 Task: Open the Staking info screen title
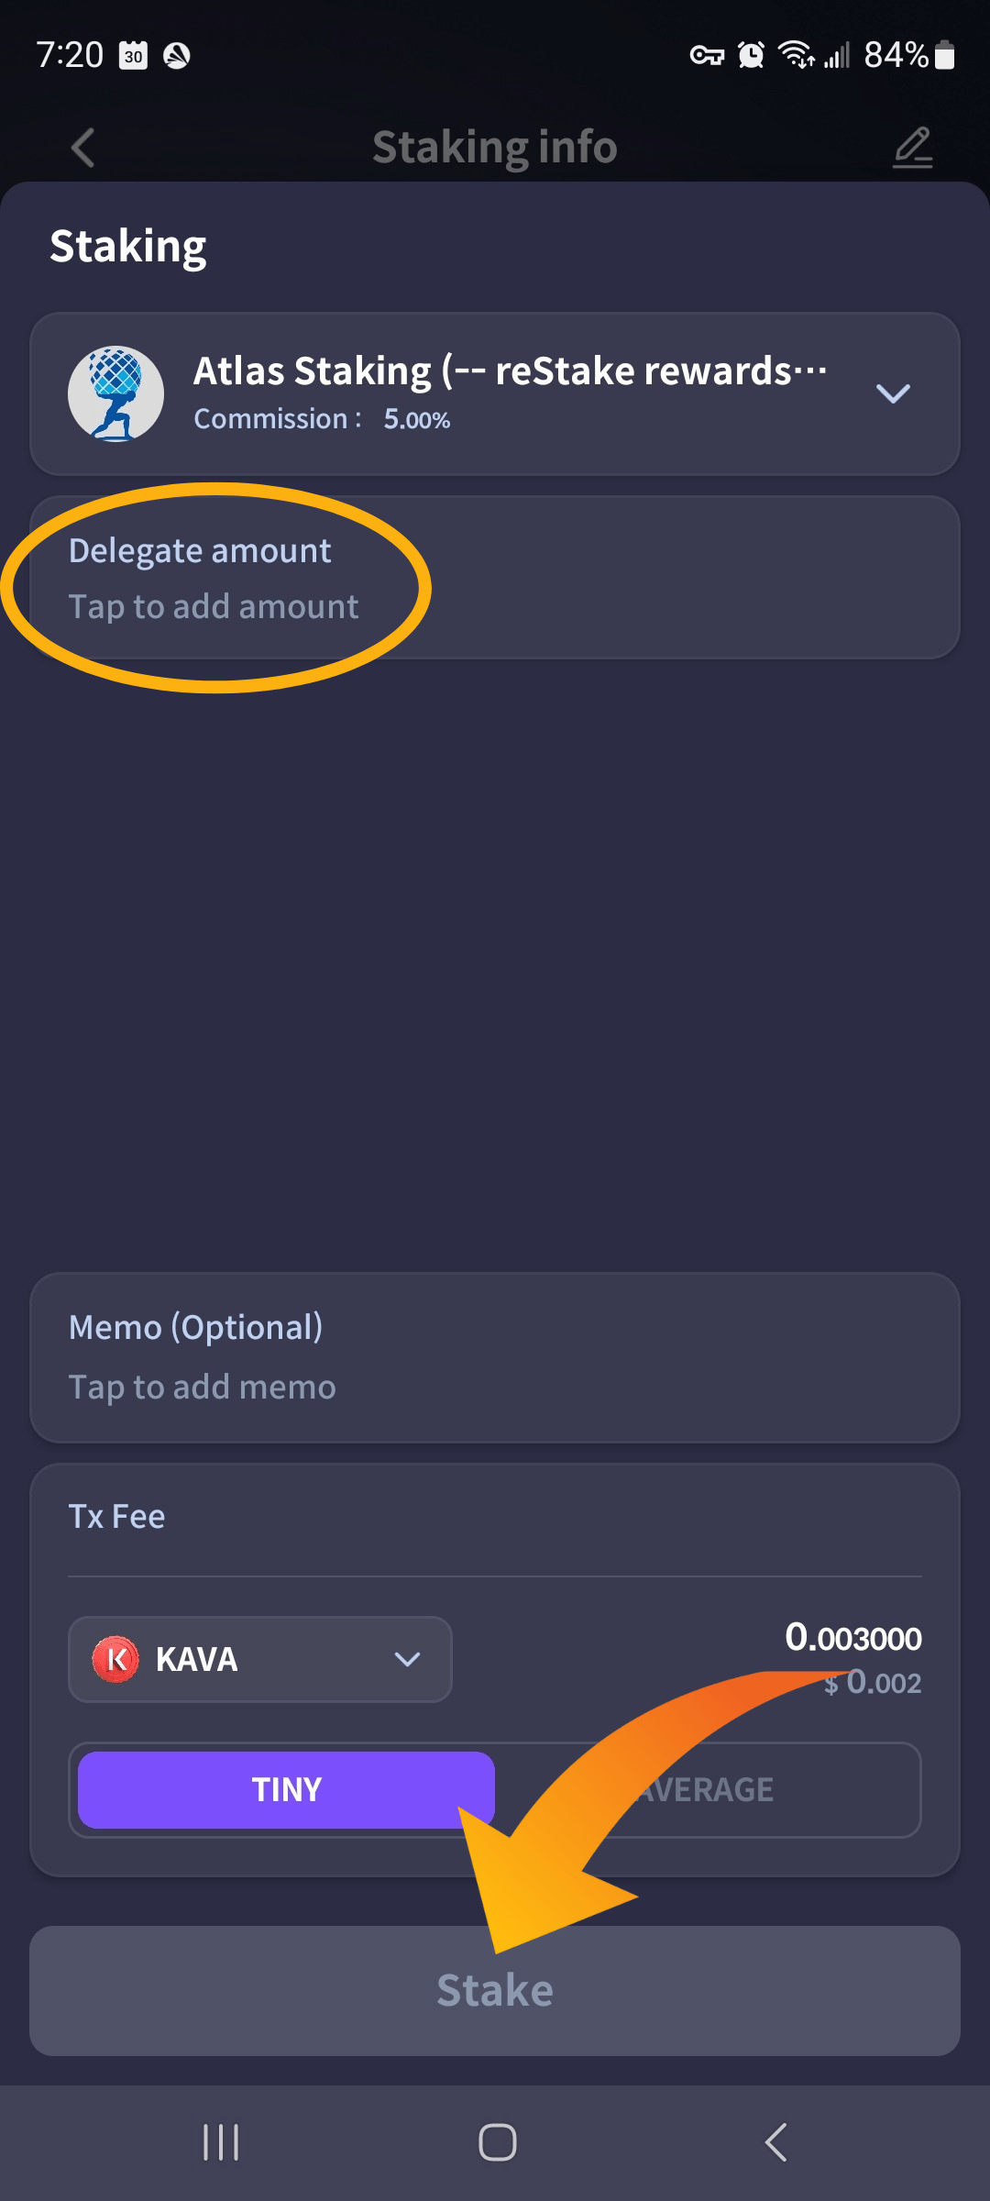pos(495,148)
